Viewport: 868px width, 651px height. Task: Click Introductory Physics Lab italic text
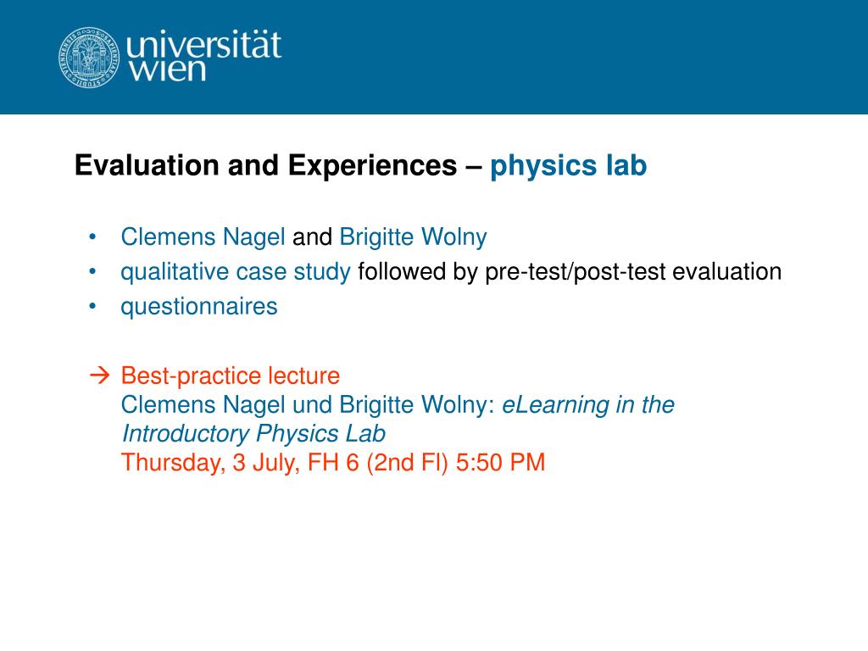253,433
